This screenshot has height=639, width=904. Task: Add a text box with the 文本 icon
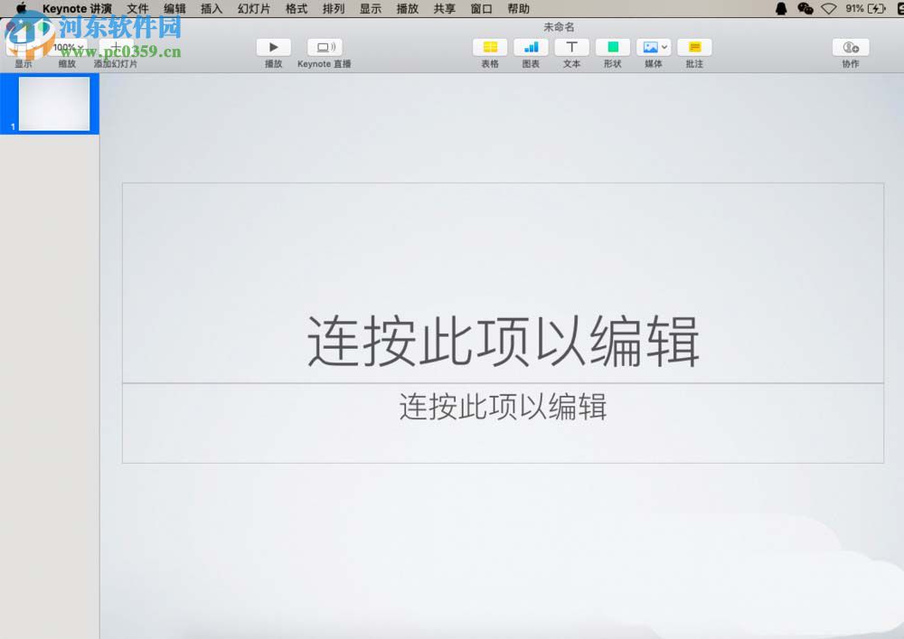coord(571,47)
